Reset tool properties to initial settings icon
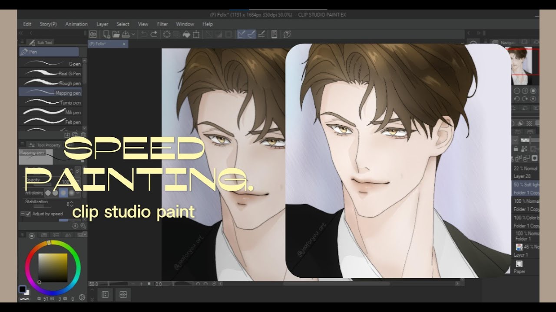The height and width of the screenshot is (312, 556). point(75,226)
